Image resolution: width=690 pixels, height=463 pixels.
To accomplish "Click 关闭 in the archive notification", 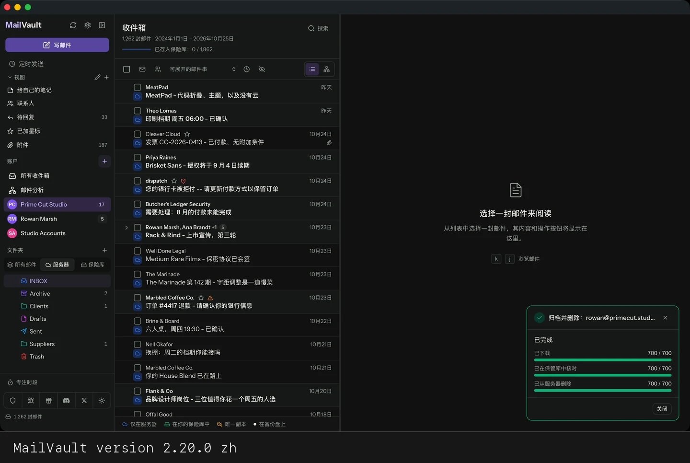I will tap(662, 409).
